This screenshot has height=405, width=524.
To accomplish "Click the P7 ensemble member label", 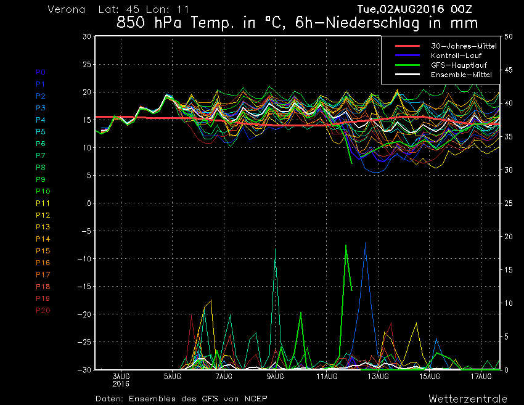I will click(41, 155).
